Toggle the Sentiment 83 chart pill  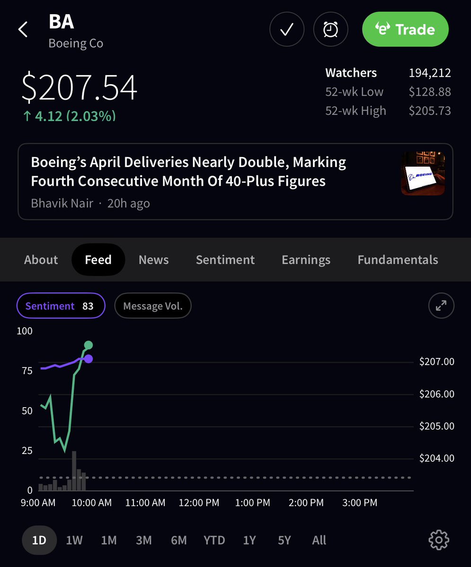click(61, 305)
